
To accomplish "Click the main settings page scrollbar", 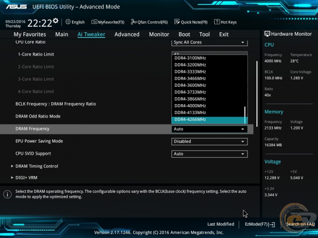I will tap(257, 94).
